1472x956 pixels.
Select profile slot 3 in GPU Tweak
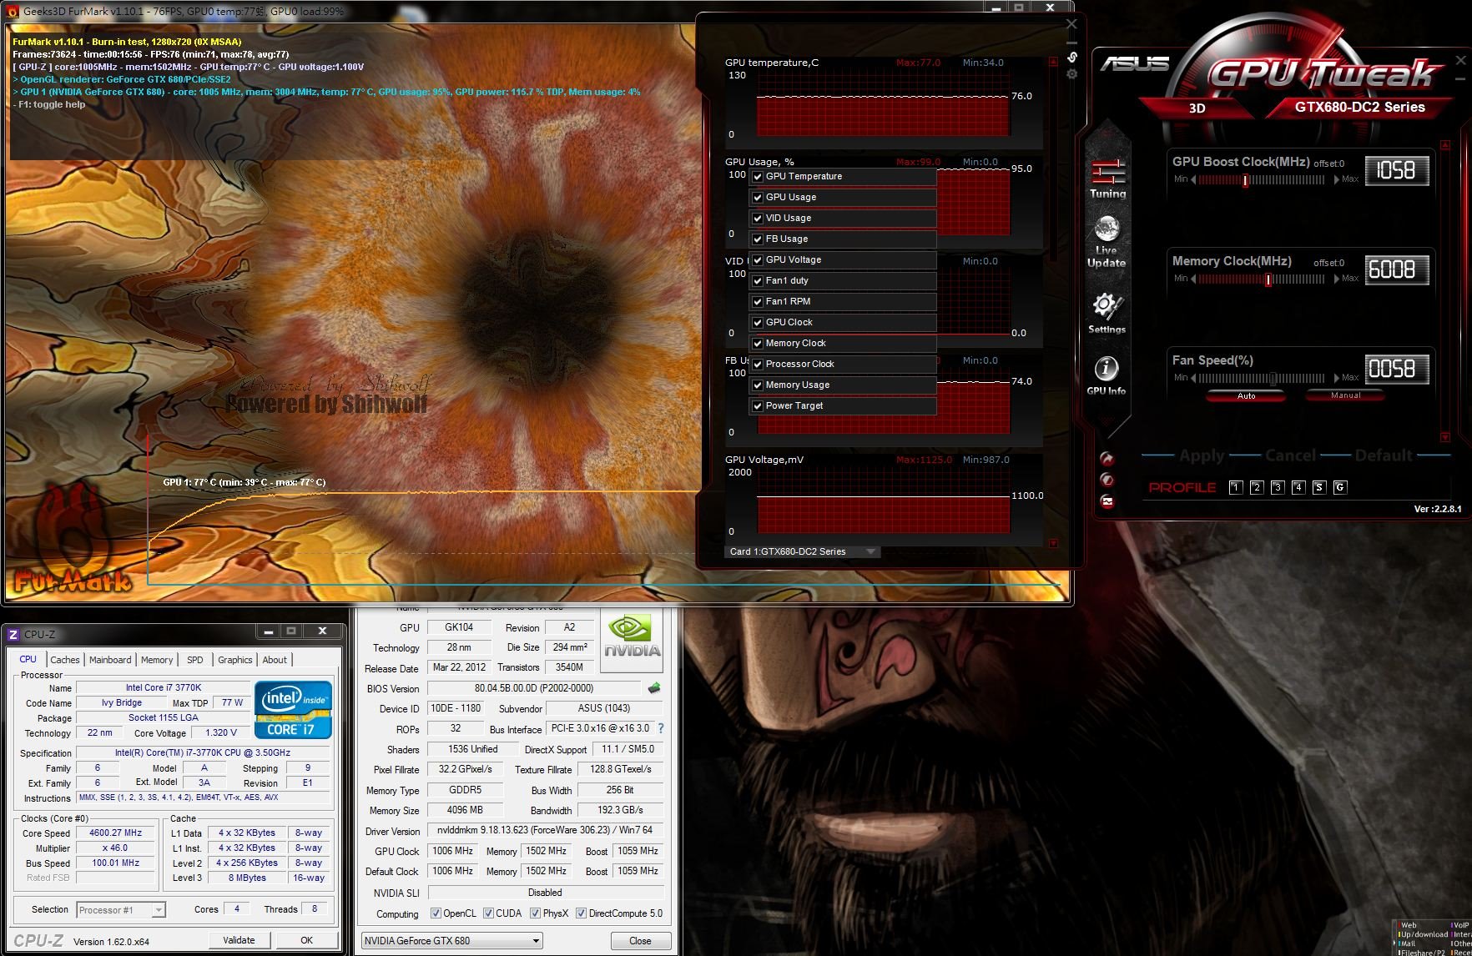(1278, 487)
